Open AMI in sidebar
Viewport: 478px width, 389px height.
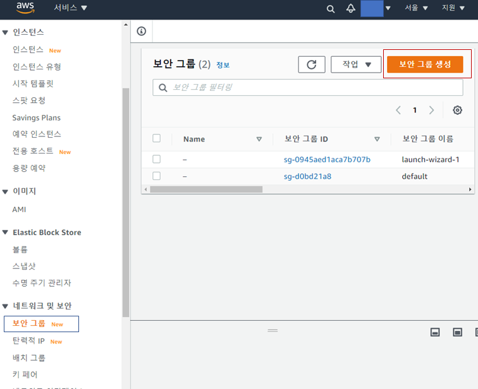click(x=19, y=210)
